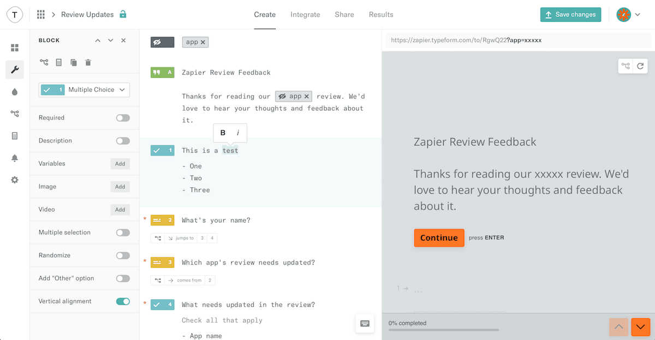Screen dimensions: 655x340
Task: Click Save changes button
Action: (571, 15)
